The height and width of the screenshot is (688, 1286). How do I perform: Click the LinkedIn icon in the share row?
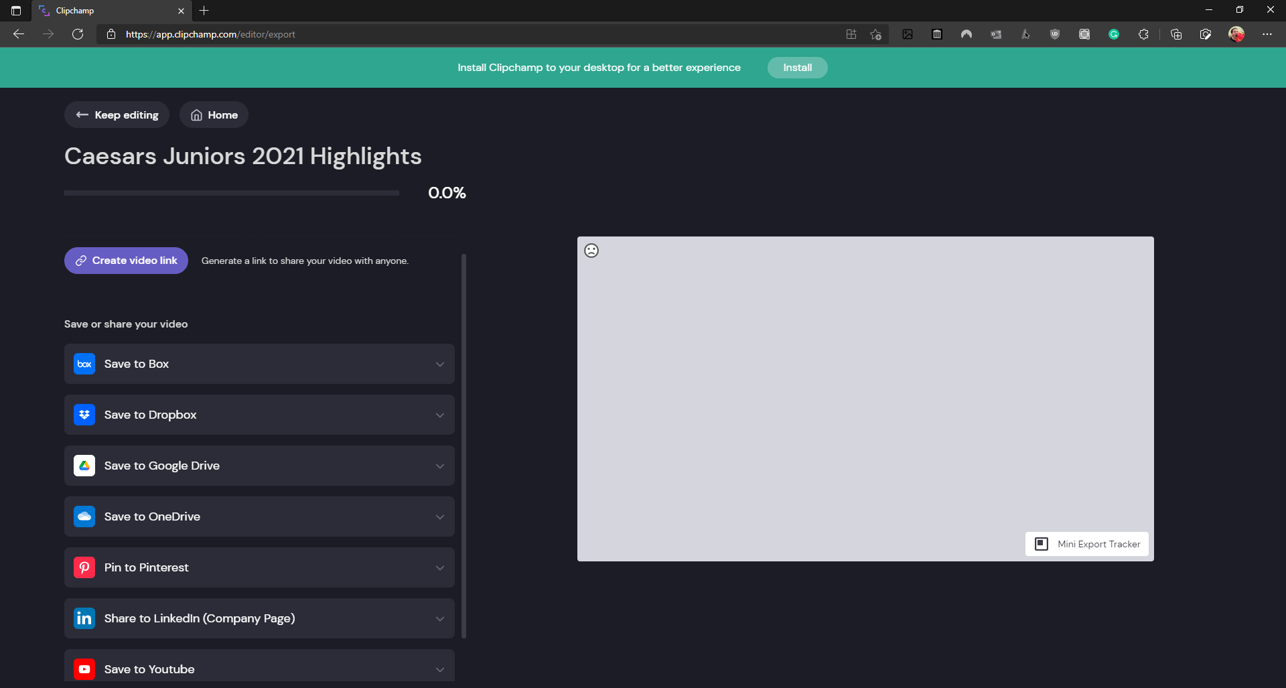tap(84, 618)
